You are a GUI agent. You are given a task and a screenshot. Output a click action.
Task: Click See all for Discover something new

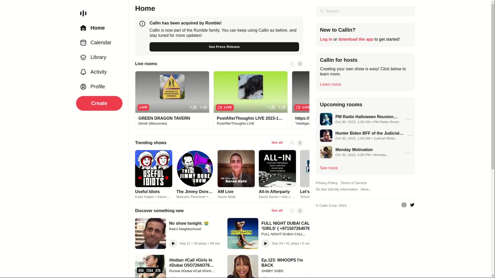(277, 210)
